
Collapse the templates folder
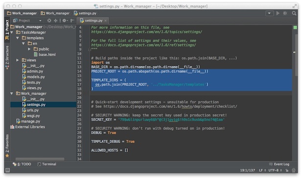coord(18,38)
